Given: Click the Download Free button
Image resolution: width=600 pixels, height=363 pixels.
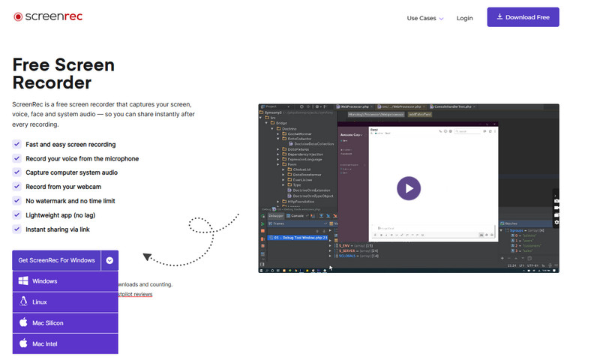Looking at the screenshot, I should [523, 17].
